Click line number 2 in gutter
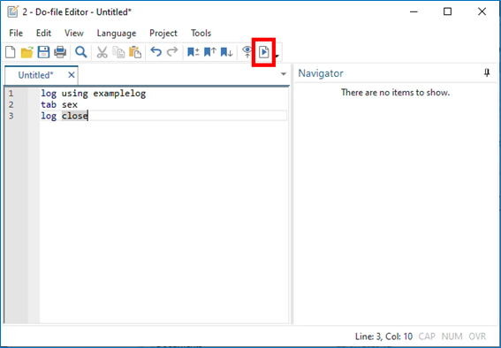The height and width of the screenshot is (348, 501). tap(11, 104)
